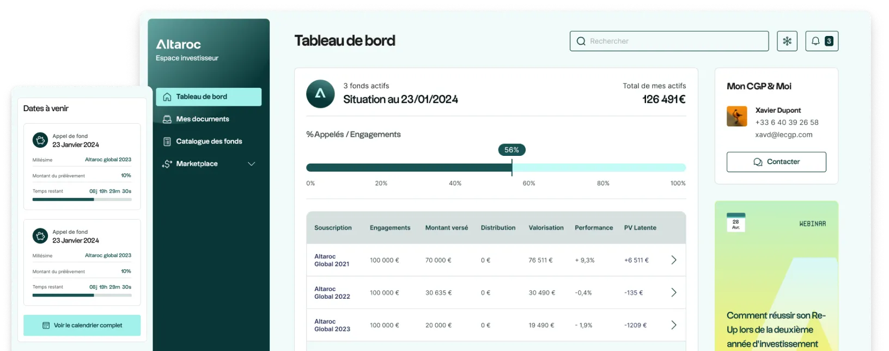
Task: Click Altaroc Global 2022 subscription name
Action: pos(332,293)
